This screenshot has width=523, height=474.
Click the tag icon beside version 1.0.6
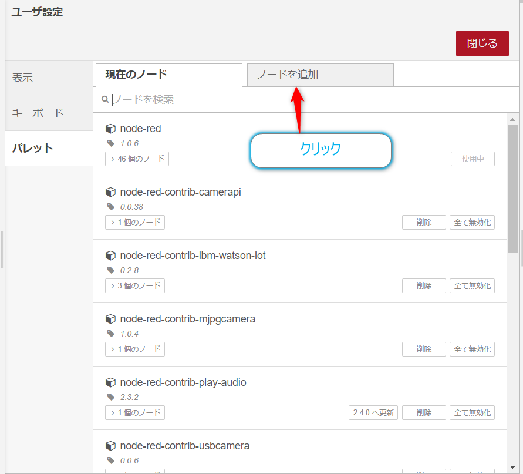[111, 143]
